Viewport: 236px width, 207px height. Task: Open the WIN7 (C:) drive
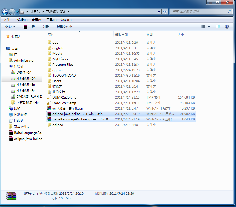pos(21,72)
